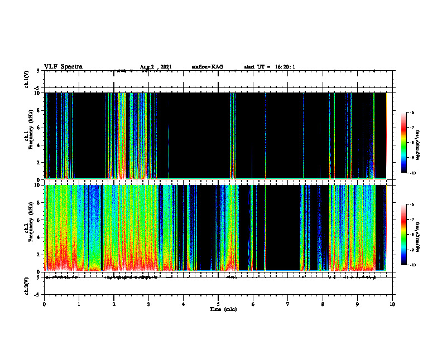Image resolution: width=442 pixels, height=341 pixels.
Task: Click the ch.3 voltage waveform strip
Action: [x=218, y=286]
